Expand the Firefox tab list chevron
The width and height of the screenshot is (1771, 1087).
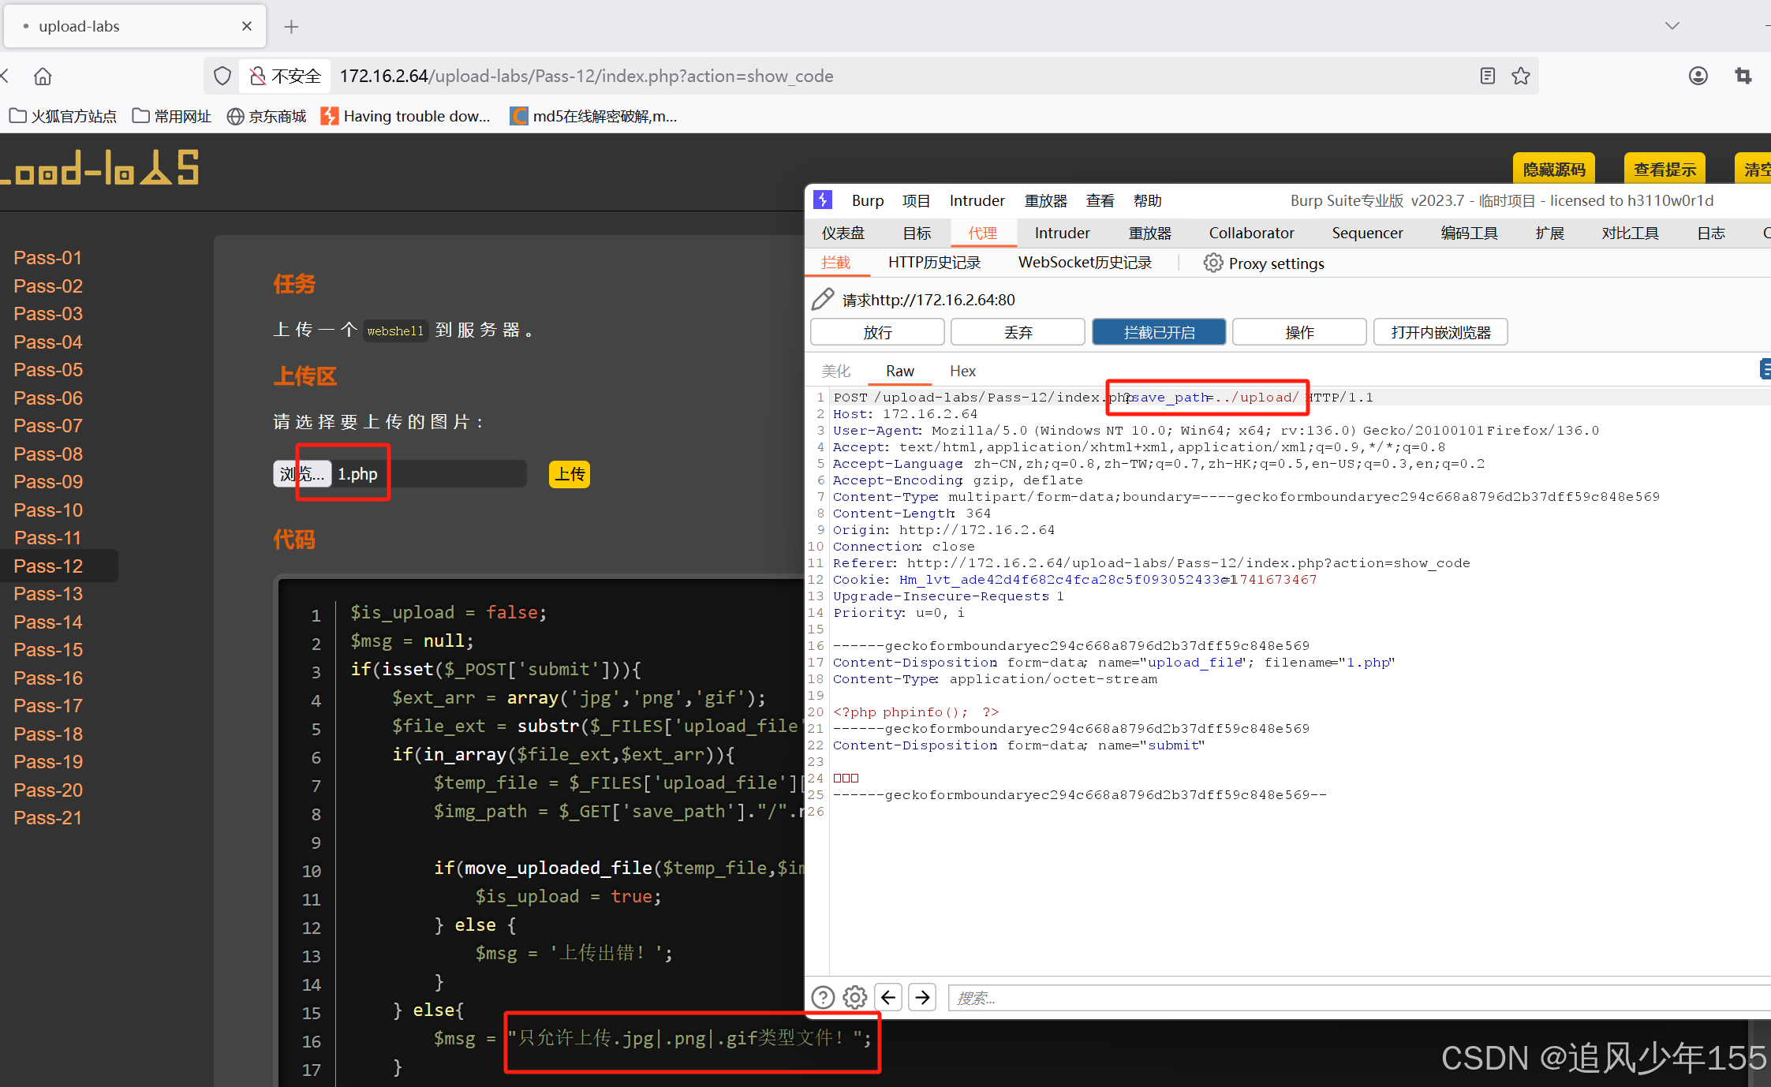click(1672, 26)
